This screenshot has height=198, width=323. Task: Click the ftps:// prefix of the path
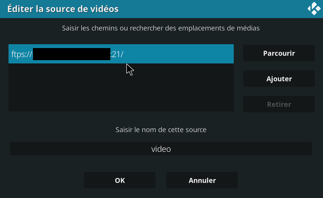coord(22,54)
